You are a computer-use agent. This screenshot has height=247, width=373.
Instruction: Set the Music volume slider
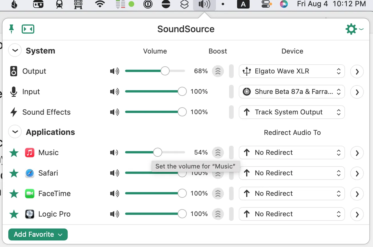pyautogui.click(x=158, y=153)
